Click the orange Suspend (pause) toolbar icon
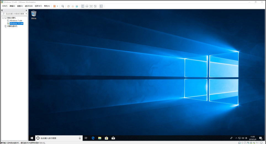266x144 pixels. pos(54,6)
